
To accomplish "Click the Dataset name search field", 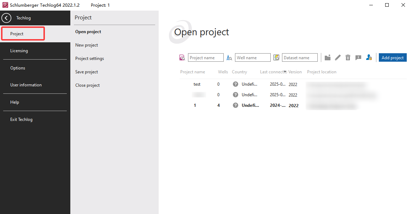I will 300,57.
